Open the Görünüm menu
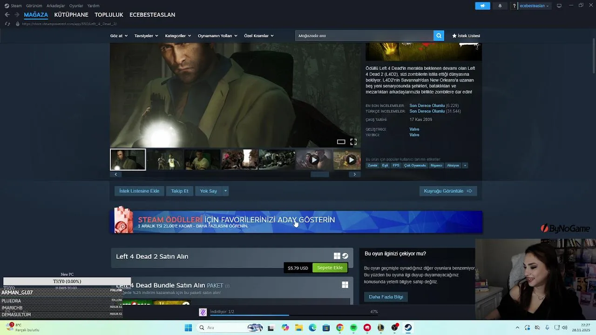The height and width of the screenshot is (335, 596). click(x=34, y=6)
